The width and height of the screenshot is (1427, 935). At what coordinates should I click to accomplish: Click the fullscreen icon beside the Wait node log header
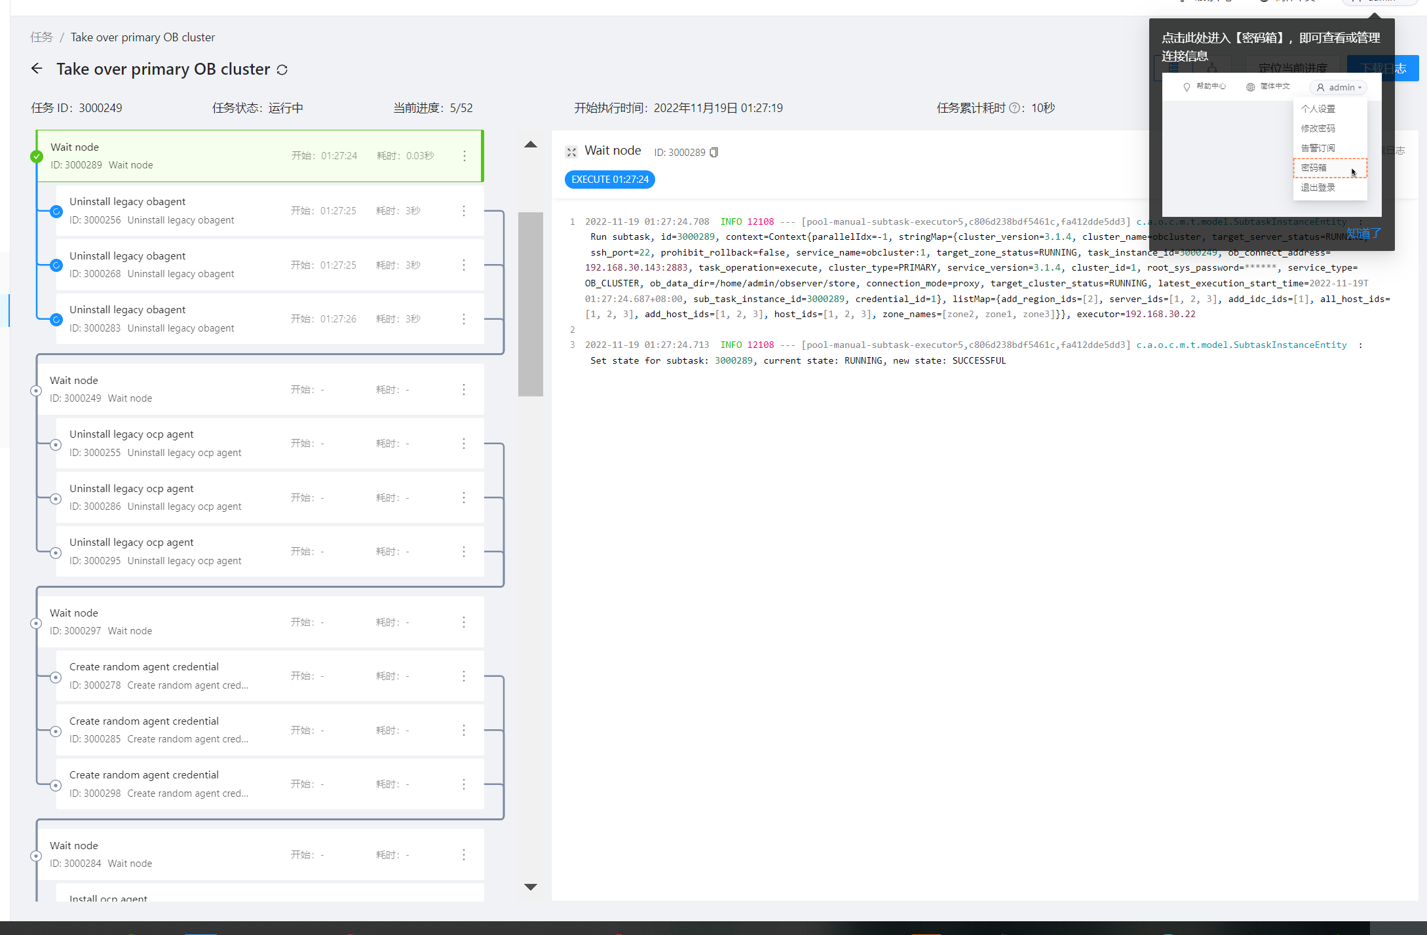click(571, 152)
